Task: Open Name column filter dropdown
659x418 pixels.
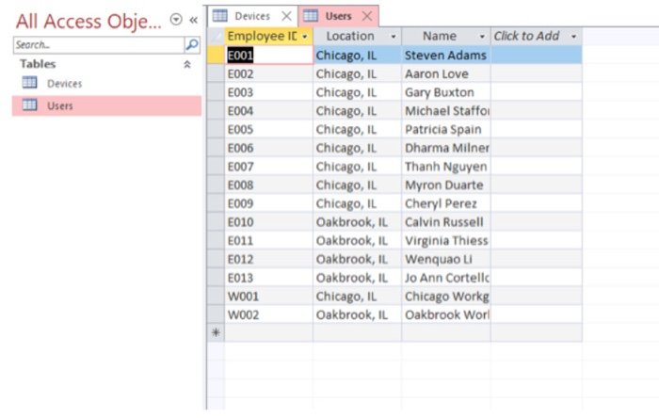Action: 482,37
